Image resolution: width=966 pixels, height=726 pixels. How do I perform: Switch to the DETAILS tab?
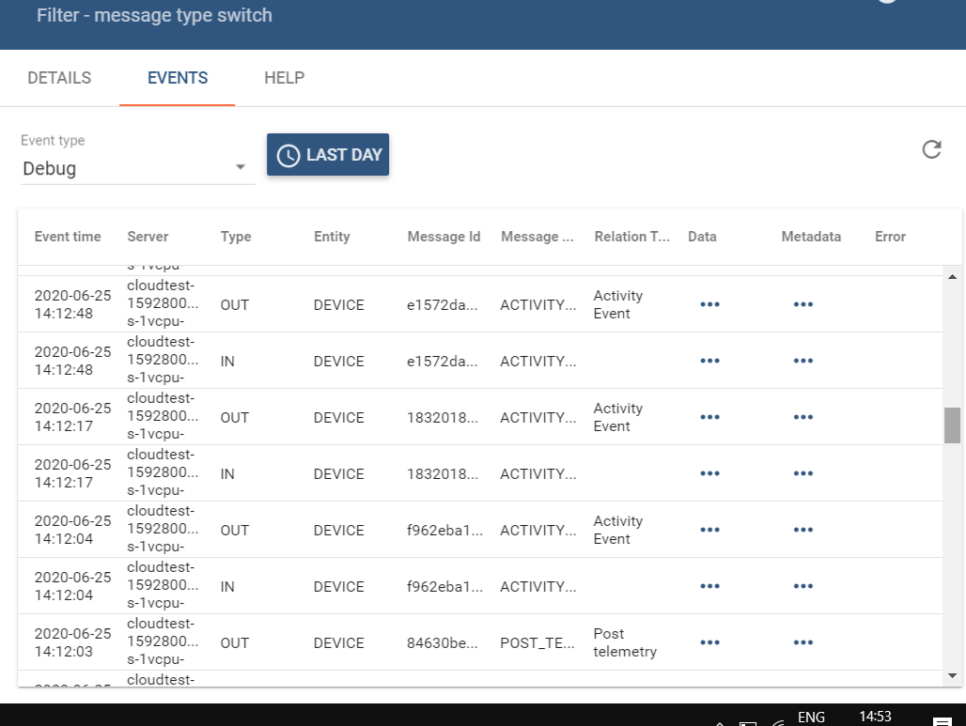click(x=58, y=78)
